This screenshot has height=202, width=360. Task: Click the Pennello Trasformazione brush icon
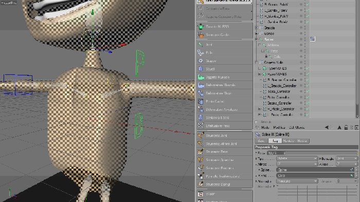[x=201, y=176]
